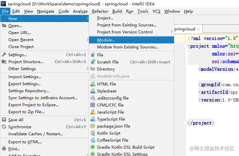Screen dimensions: 239x156
Task: Select Settings Repository... entry
Action: [45, 91]
